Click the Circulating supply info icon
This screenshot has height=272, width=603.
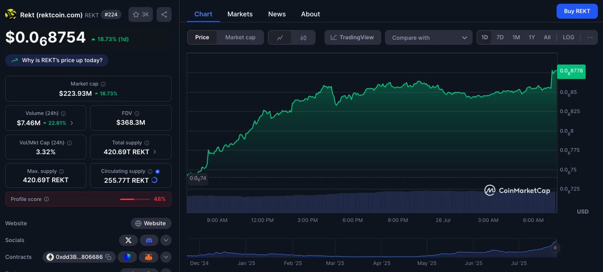pyautogui.click(x=150, y=171)
